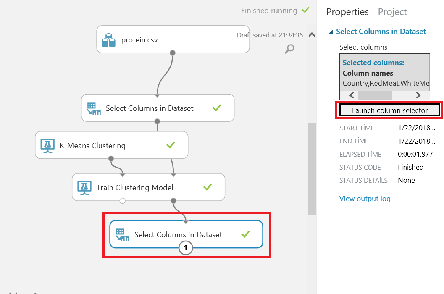444x294 pixels.
Task: Click the selected columns horizontal scrollbar thumb
Action: tap(375, 95)
